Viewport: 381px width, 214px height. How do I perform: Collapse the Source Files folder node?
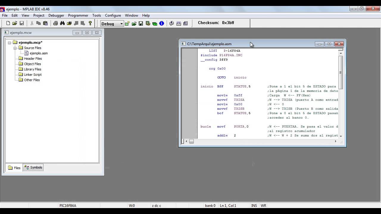15,48
